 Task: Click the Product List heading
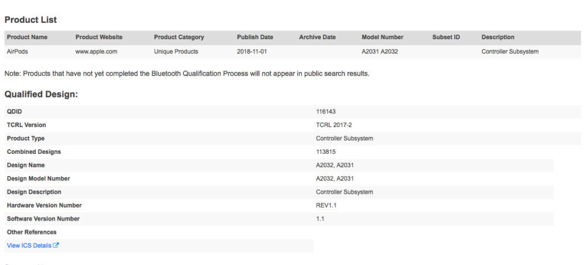tap(30, 20)
